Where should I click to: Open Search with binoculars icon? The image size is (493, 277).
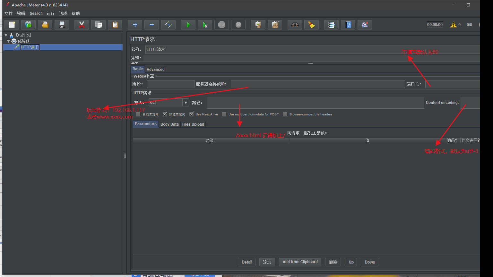pos(295,25)
